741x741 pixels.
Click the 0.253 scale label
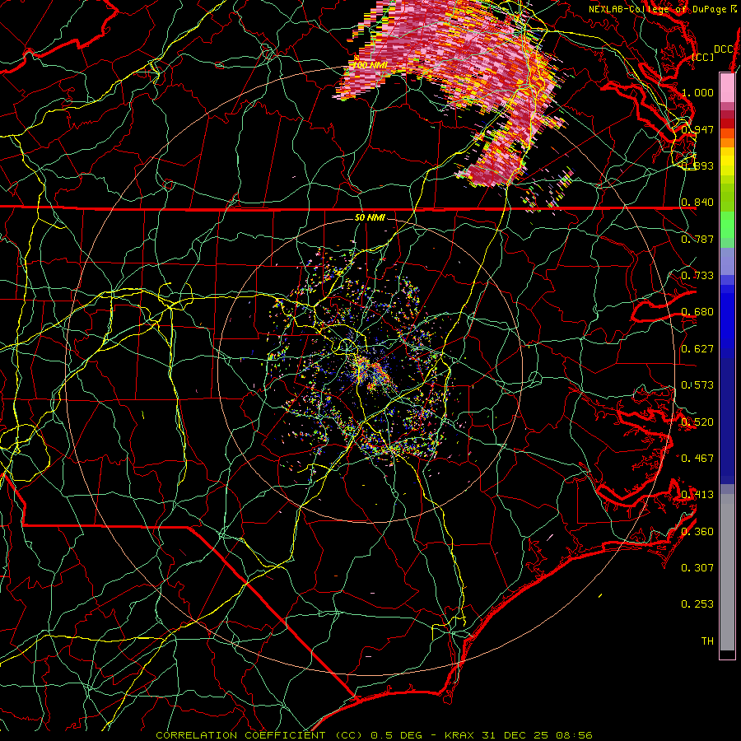[x=697, y=604]
